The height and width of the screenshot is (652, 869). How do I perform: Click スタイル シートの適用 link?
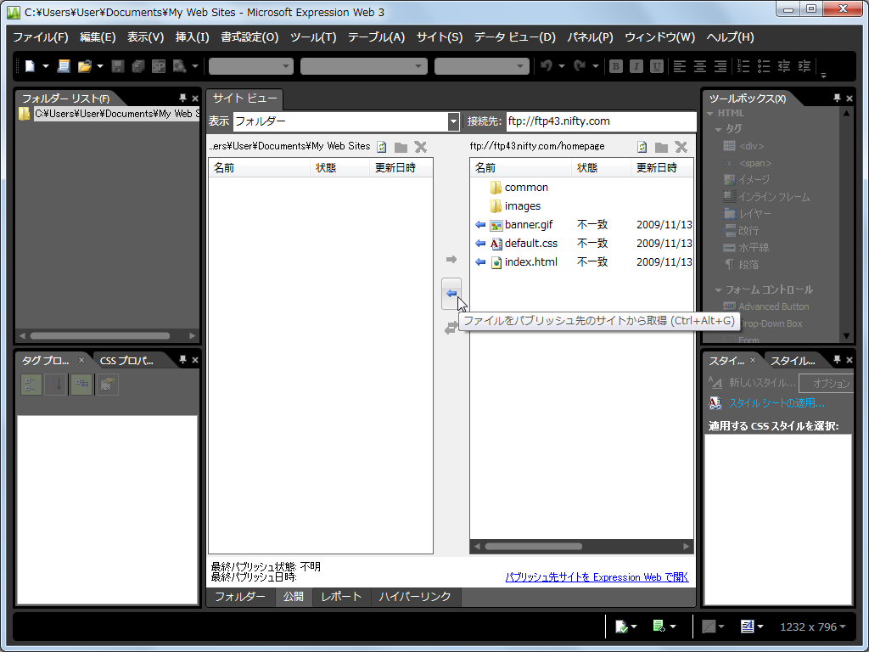click(776, 403)
